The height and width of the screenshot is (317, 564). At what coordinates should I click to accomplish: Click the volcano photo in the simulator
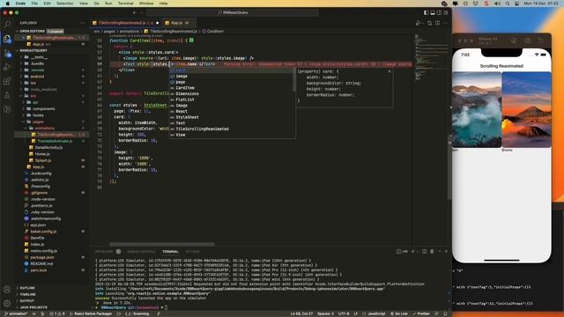coord(526,109)
